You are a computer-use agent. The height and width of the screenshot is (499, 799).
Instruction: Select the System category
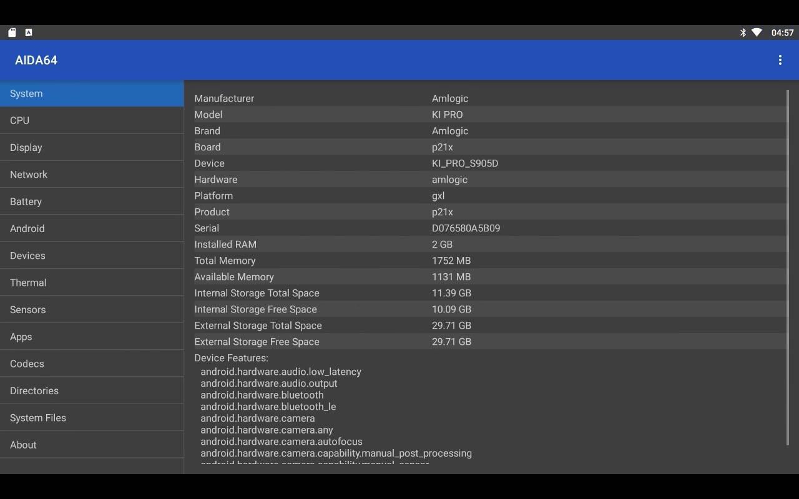[92, 94]
